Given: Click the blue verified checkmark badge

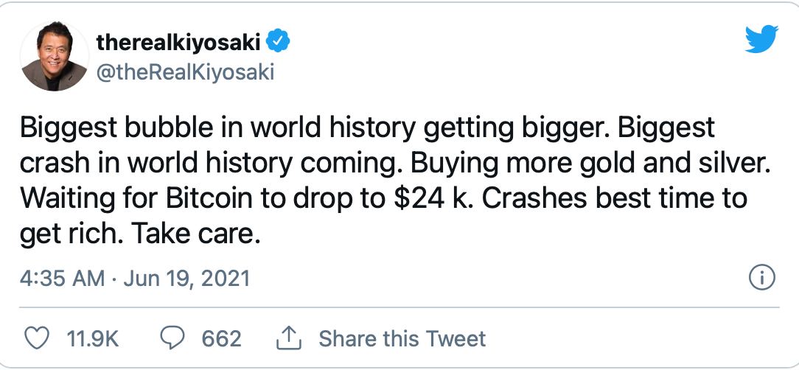Looking at the screenshot, I should (x=278, y=42).
